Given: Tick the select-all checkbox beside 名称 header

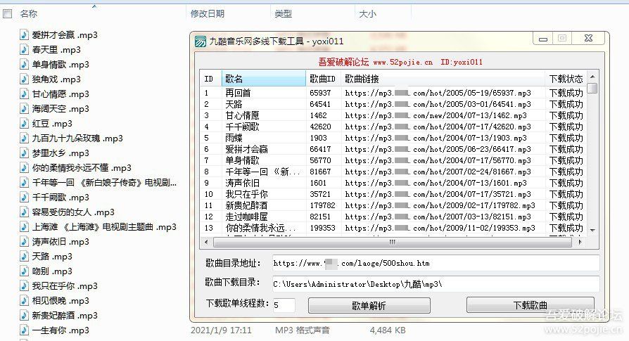Looking at the screenshot, I should coord(7,13).
